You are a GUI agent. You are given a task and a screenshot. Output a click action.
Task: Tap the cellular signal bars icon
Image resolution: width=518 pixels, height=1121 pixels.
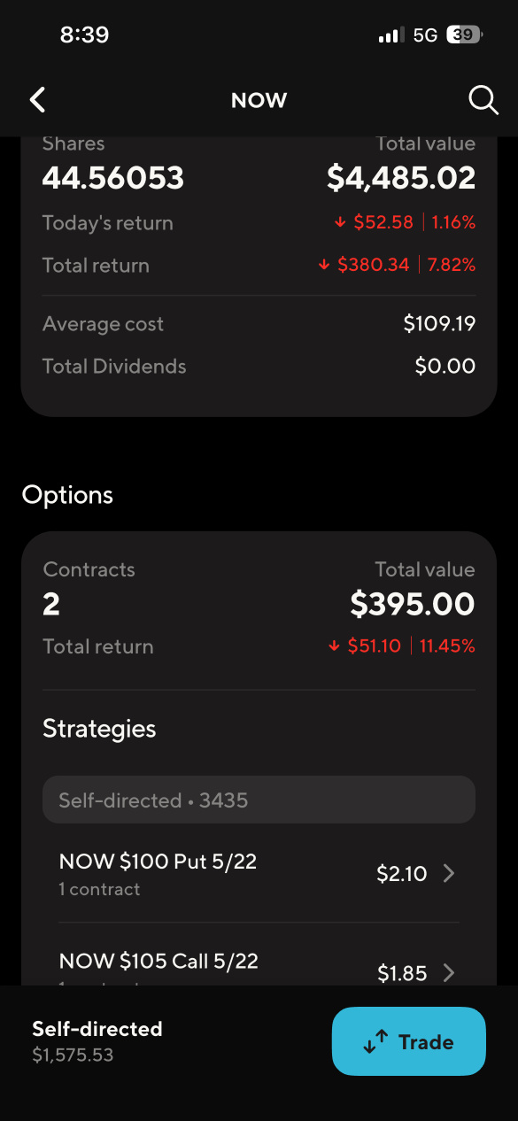(x=390, y=35)
